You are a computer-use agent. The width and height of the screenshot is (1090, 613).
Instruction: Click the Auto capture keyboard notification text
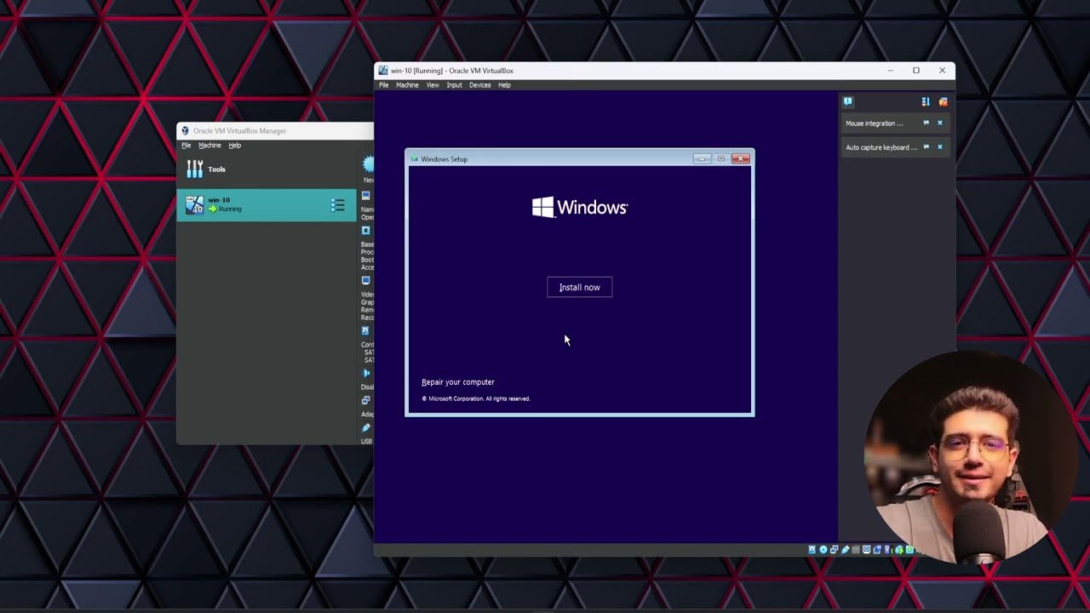tap(881, 147)
